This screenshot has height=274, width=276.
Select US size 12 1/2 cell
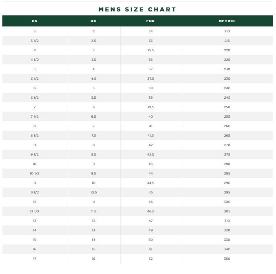[34, 211]
